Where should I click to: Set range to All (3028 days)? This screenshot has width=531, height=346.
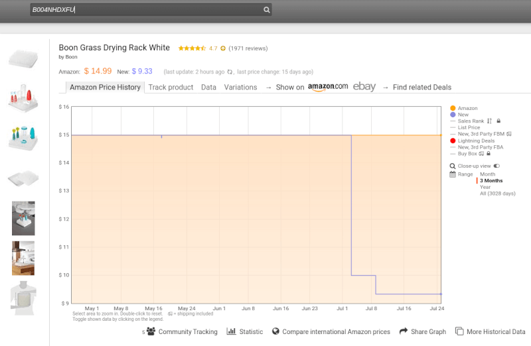[497, 194]
